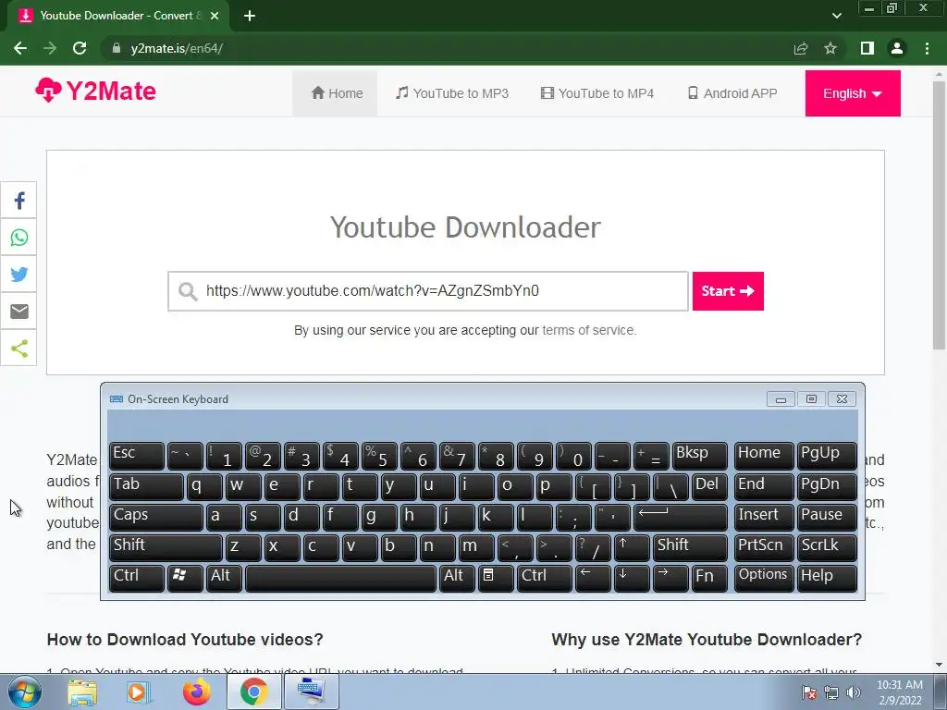Open the green share options icon

(x=18, y=348)
